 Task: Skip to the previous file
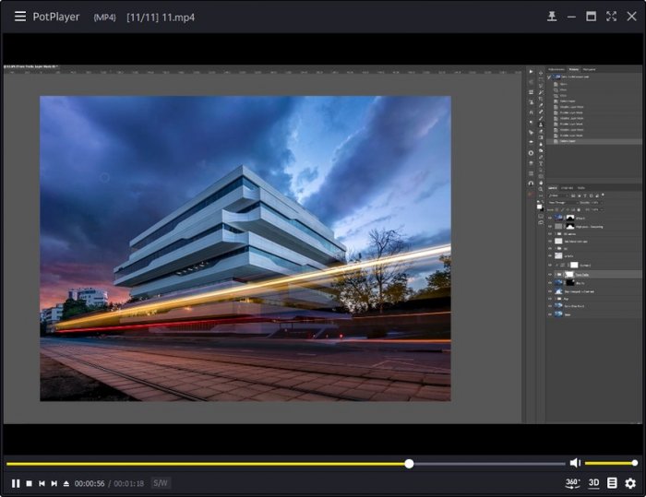[x=42, y=483]
